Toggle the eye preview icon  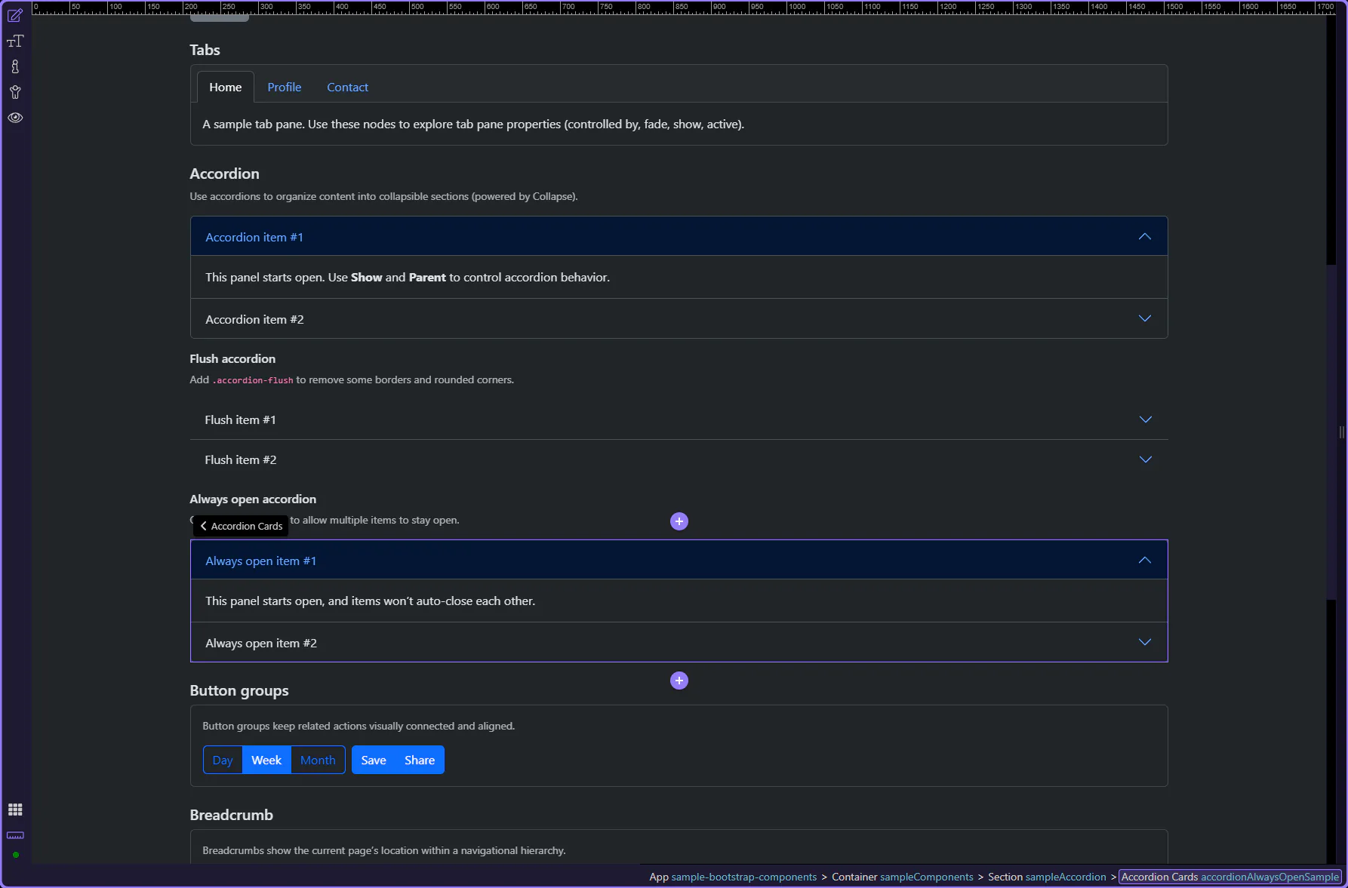point(15,118)
